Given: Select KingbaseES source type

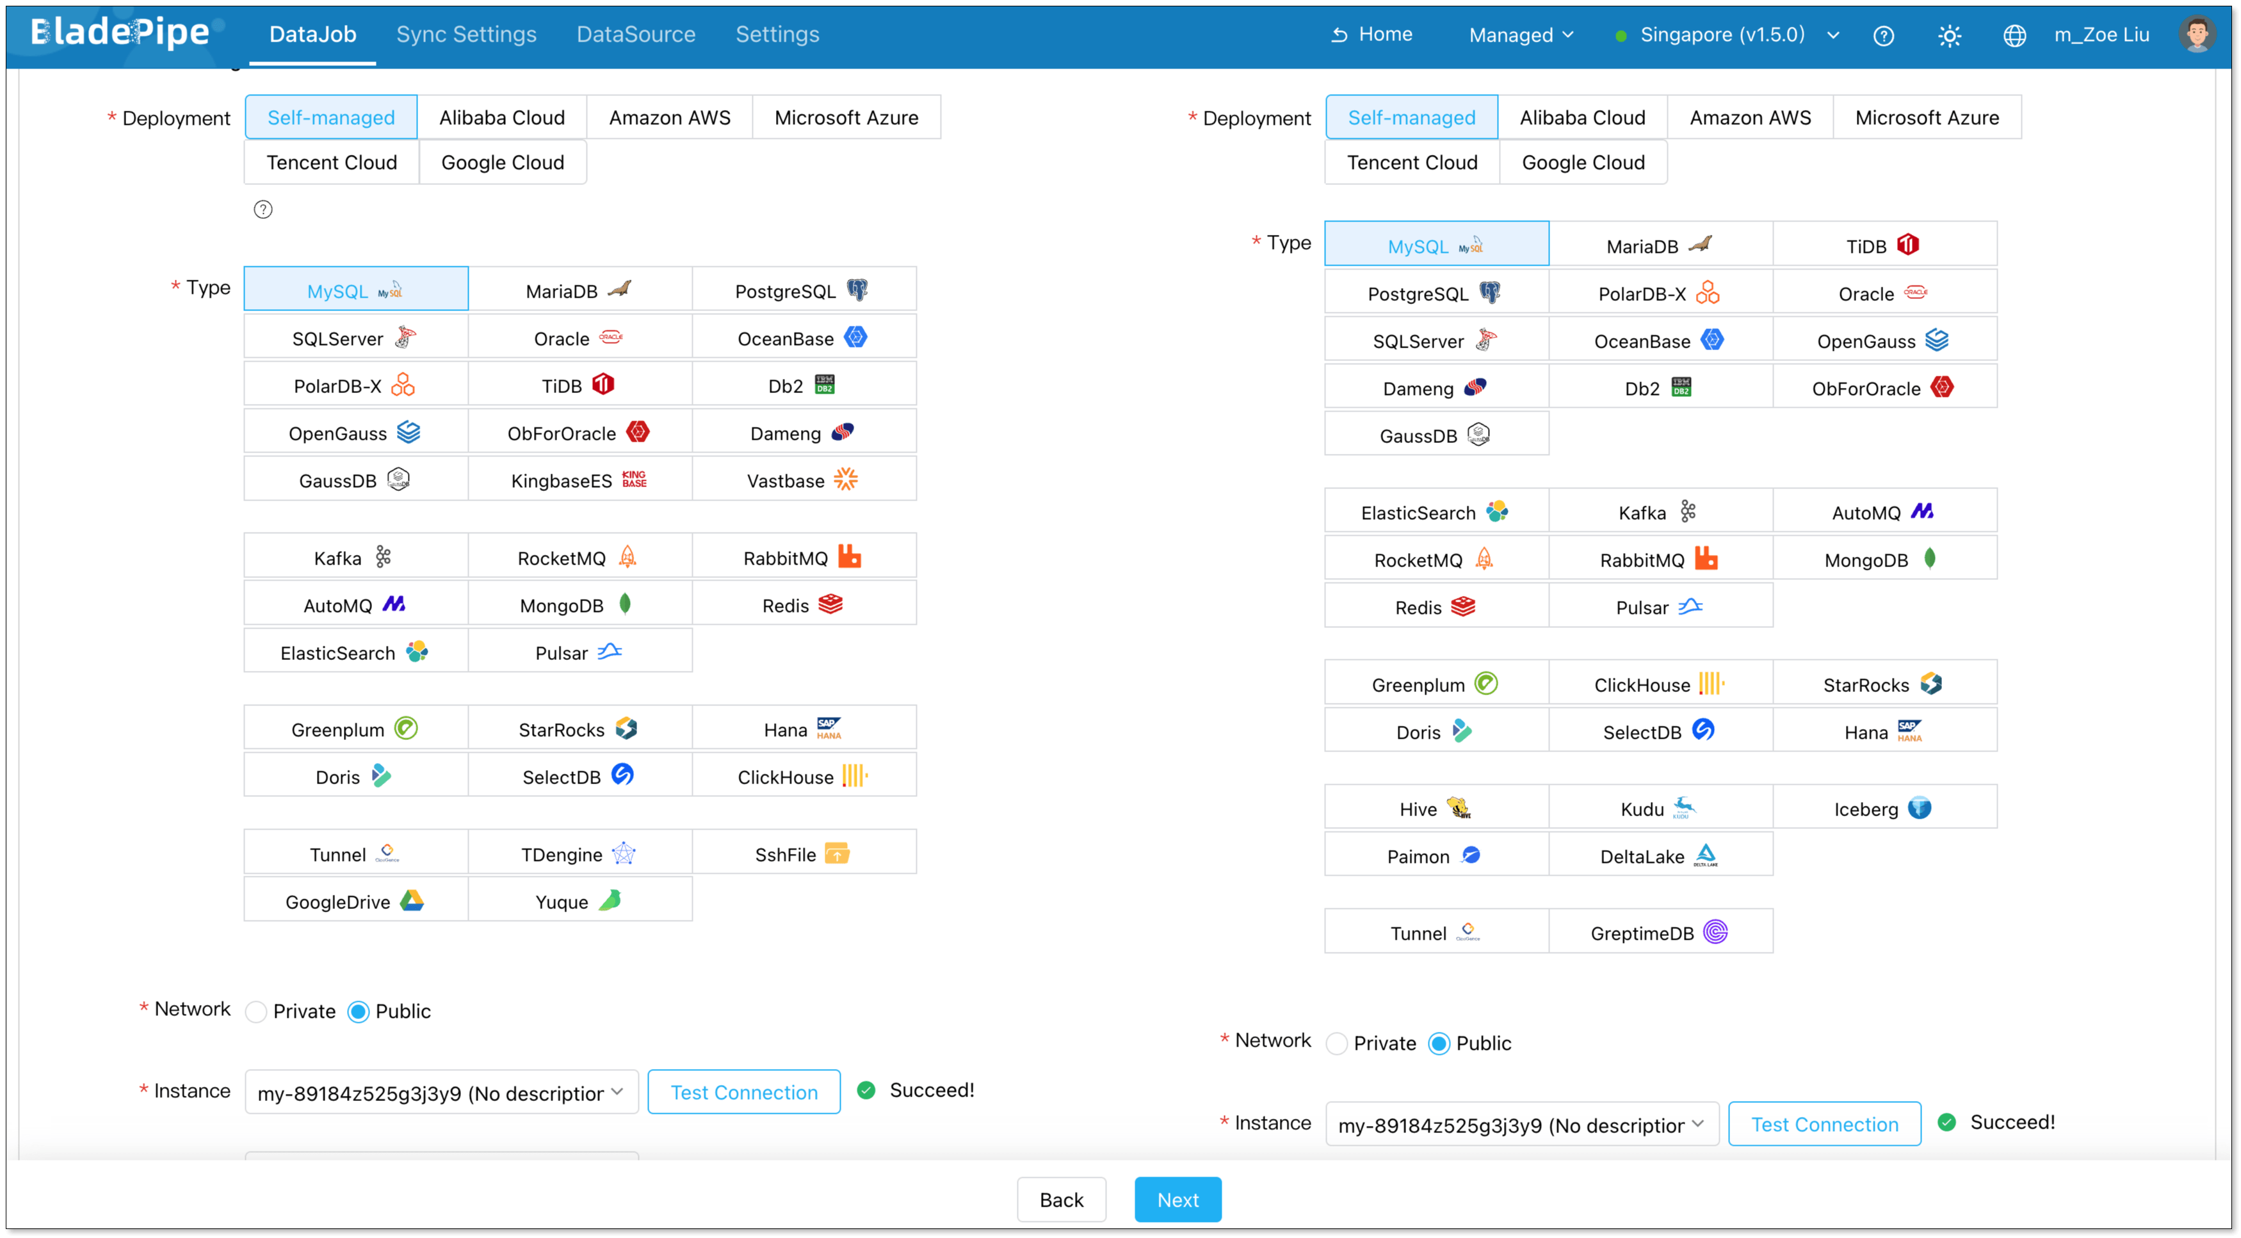Looking at the screenshot, I should tap(580, 479).
